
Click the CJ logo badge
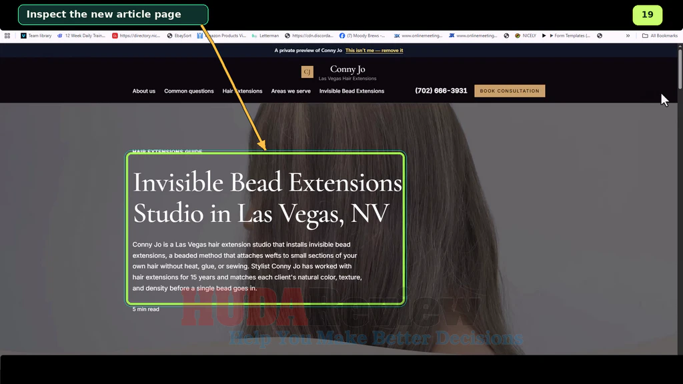tap(307, 72)
